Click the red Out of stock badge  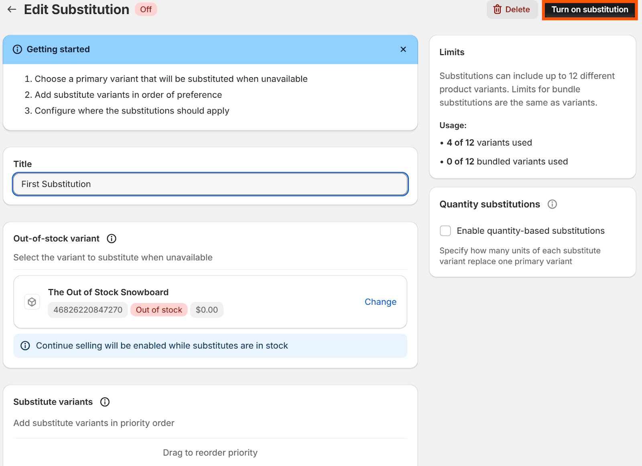click(159, 310)
